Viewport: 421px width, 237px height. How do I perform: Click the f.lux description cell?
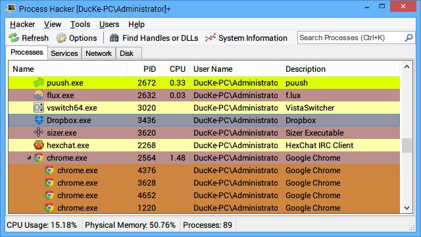pos(293,95)
